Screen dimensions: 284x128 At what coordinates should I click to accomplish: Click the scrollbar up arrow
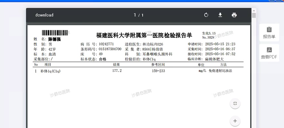254,10
